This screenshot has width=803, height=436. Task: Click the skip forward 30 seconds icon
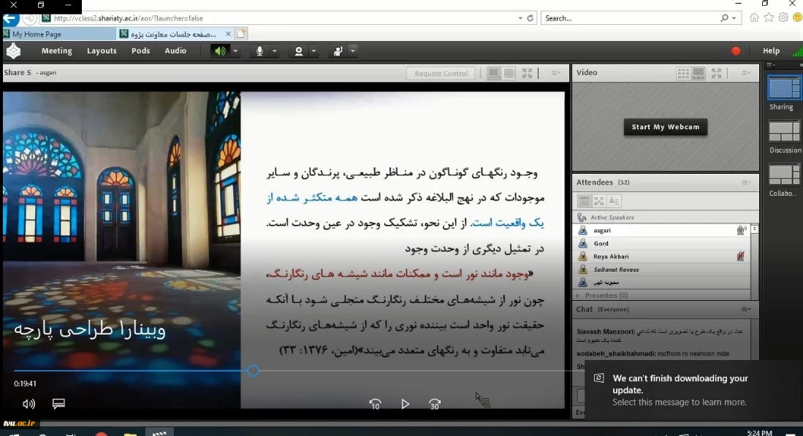[x=434, y=404]
